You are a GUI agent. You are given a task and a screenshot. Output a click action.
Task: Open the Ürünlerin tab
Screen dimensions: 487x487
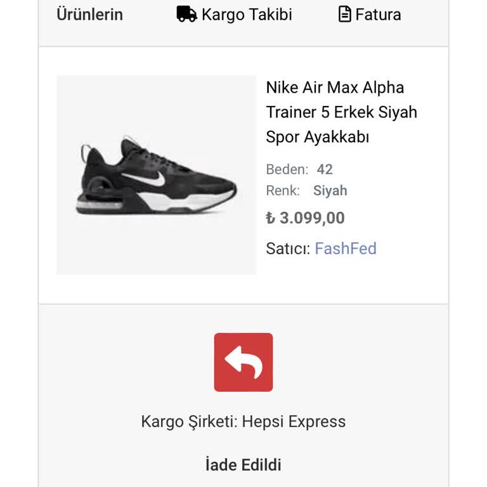click(89, 14)
